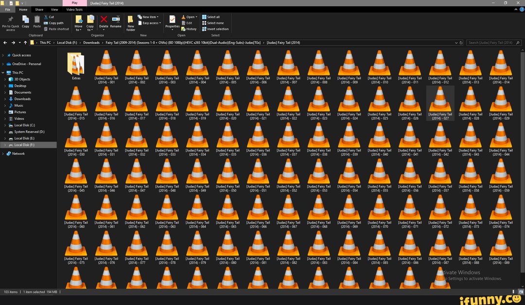Viewport: 525px width, 305px height.
Task: Open Documents in navigation pane
Action: (22, 92)
